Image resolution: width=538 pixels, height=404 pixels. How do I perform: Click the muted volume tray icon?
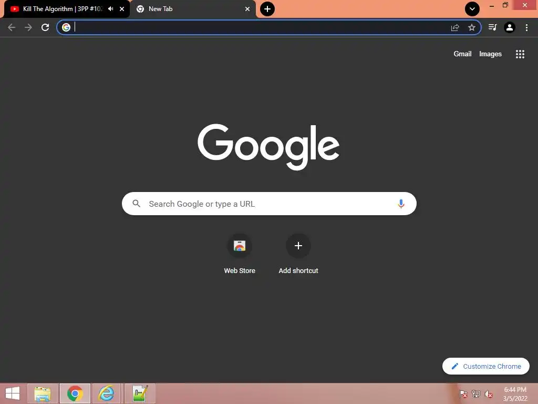tap(488, 394)
